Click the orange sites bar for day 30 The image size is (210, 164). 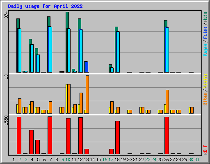(x=192, y=110)
